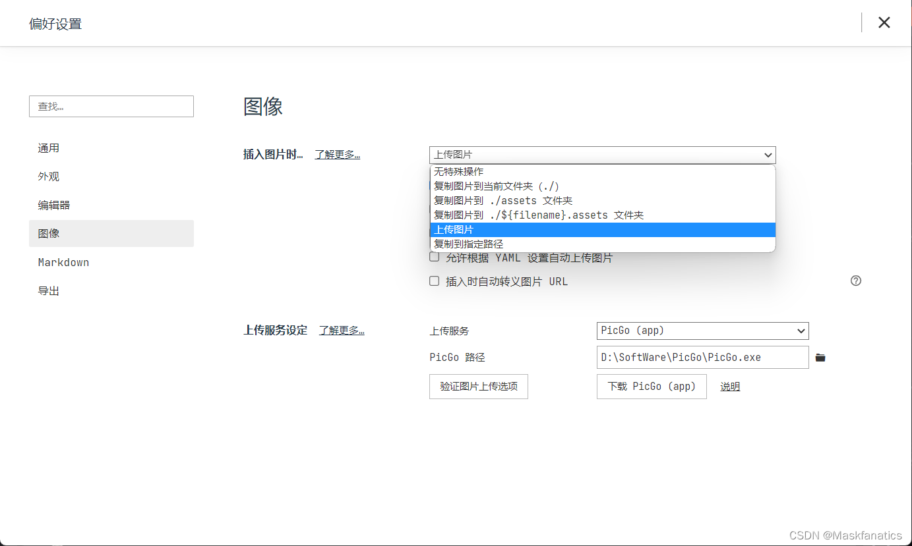This screenshot has height=546, width=912.
Task: Click the question mark help icon
Action: click(856, 281)
